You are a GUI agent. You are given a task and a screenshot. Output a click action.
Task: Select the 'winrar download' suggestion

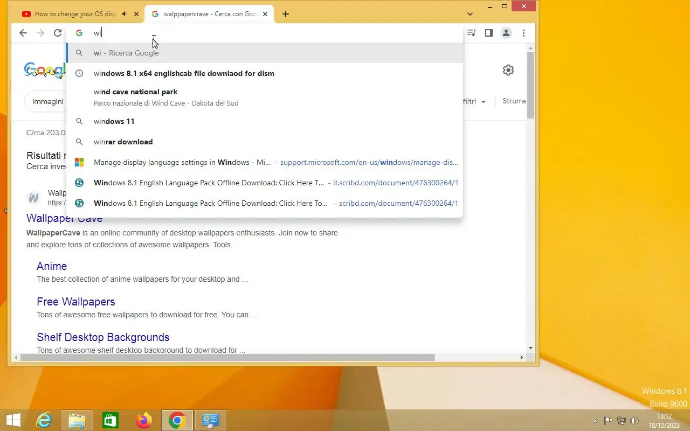pyautogui.click(x=265, y=142)
